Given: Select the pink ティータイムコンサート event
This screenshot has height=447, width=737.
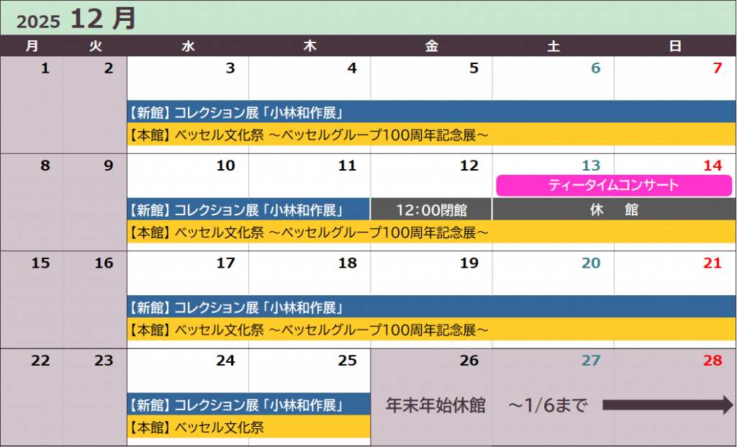Looking at the screenshot, I should click(x=613, y=185).
